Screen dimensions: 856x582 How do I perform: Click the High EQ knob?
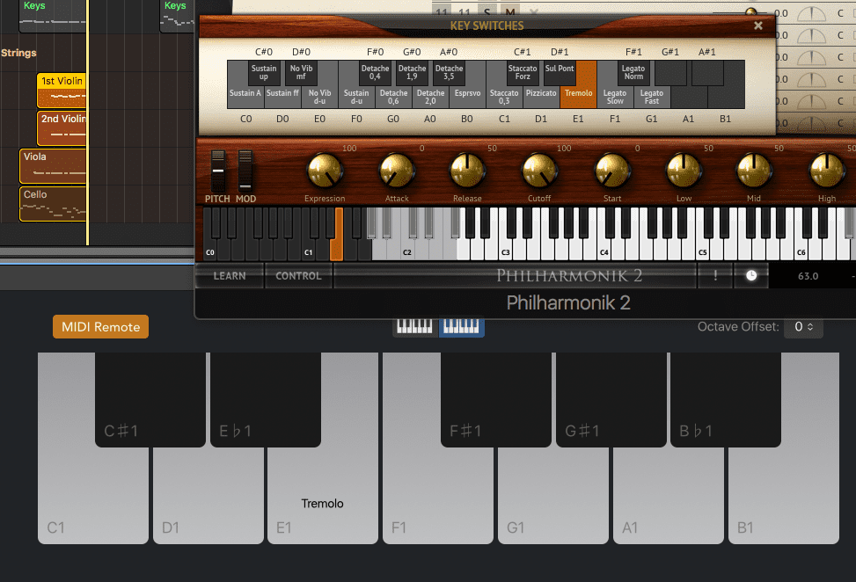[x=826, y=171]
